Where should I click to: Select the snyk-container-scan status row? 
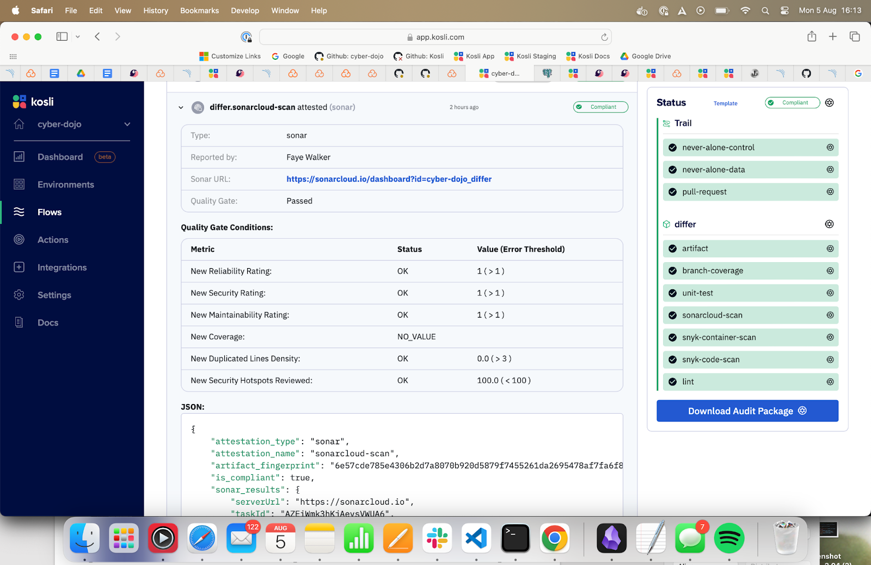point(751,337)
